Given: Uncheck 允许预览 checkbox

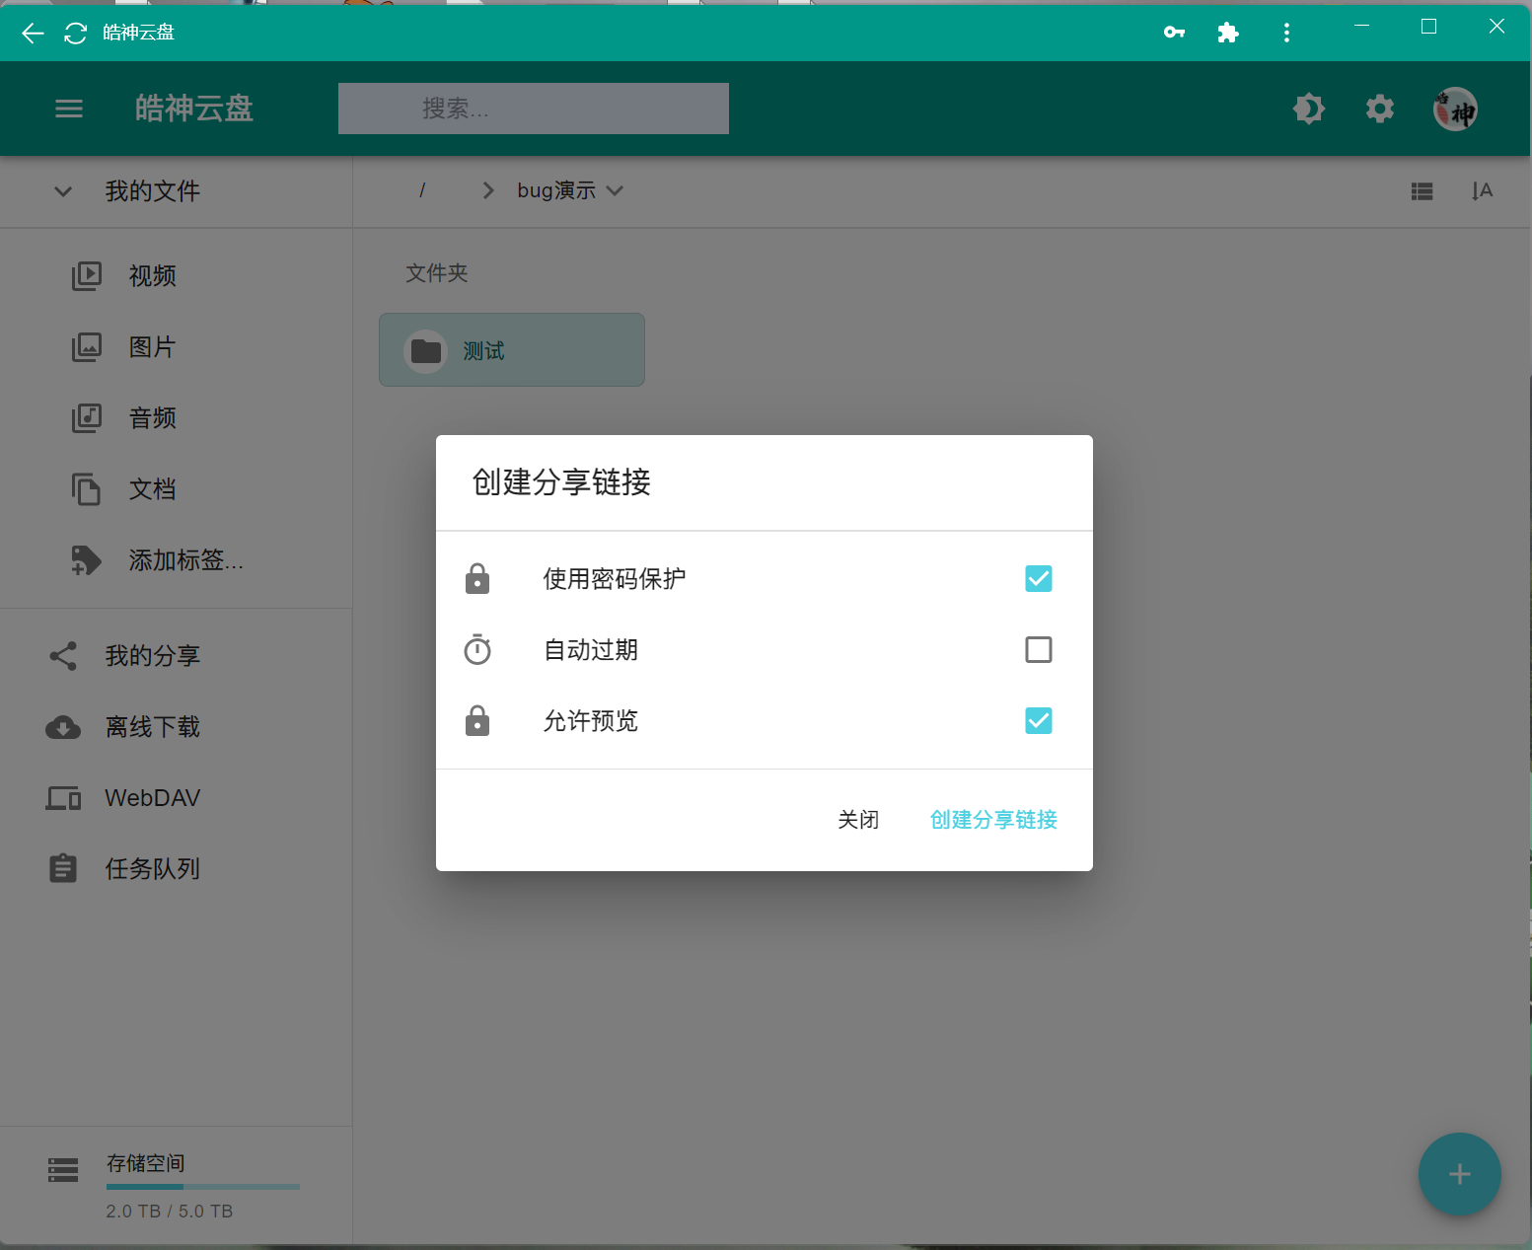Looking at the screenshot, I should click(x=1039, y=720).
